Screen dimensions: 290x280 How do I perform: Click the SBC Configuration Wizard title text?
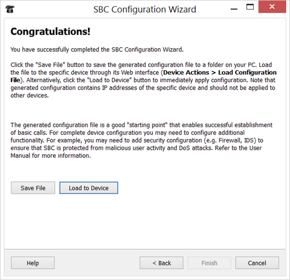point(144,9)
